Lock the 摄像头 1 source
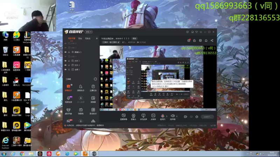This screenshot has width=280, height=157. pos(69,52)
